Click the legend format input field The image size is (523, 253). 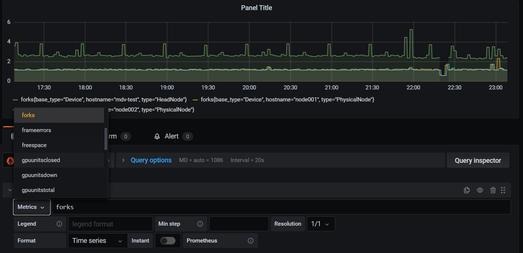point(110,223)
